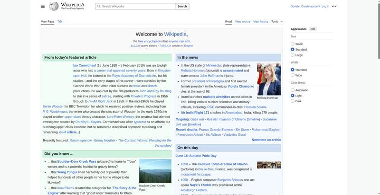This screenshot has width=380, height=195.
Task: Select Small text size
Action: (x=293, y=44)
